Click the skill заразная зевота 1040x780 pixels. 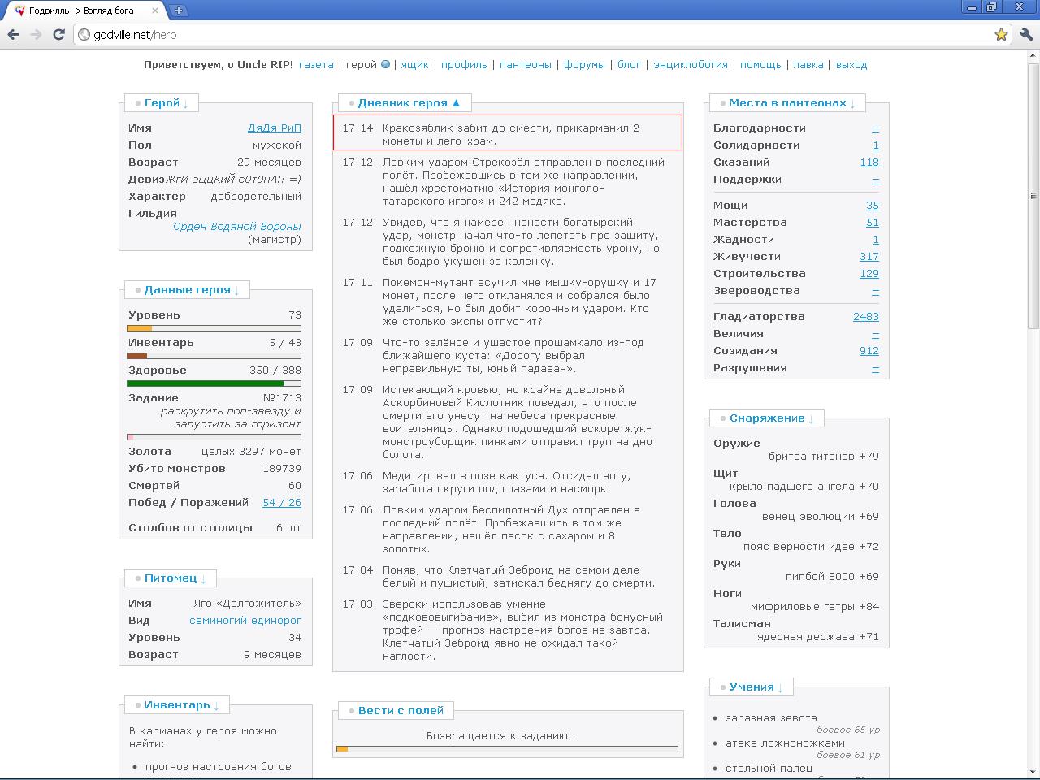click(771, 718)
